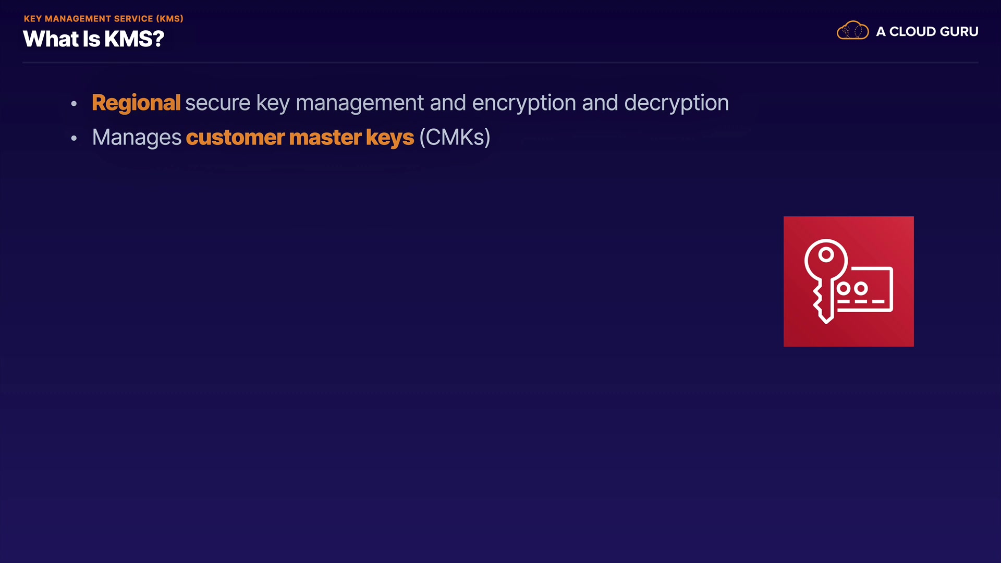This screenshot has width=1001, height=563.
Task: Click the phrase secure key management
Action: [304, 103]
